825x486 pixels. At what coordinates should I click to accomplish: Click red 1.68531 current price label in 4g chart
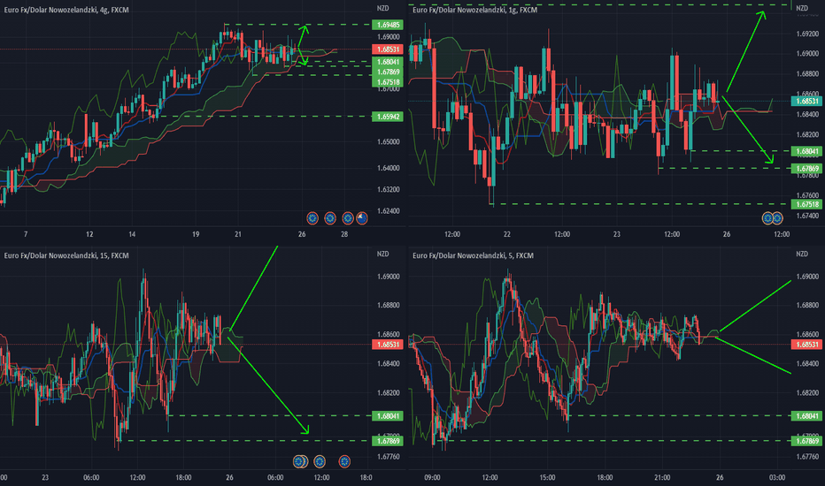pyautogui.click(x=388, y=49)
